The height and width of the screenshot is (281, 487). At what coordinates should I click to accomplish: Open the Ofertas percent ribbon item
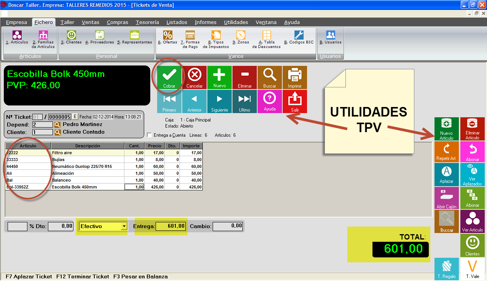click(x=167, y=37)
